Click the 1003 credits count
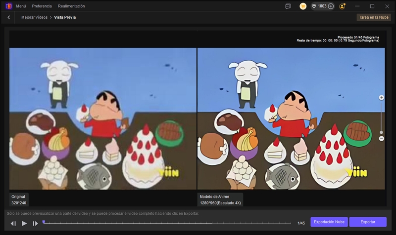 coord(322,6)
